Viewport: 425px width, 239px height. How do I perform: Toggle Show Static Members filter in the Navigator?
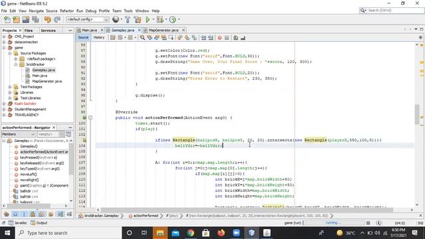[x=24, y=214]
